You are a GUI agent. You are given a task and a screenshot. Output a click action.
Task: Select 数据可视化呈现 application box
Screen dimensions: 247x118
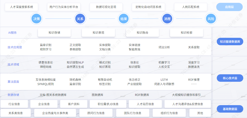coord(106,7)
